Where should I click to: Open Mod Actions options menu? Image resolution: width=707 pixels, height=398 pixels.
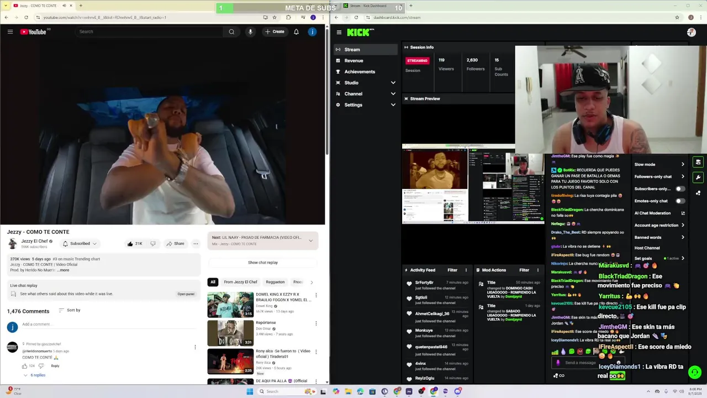tap(537, 270)
